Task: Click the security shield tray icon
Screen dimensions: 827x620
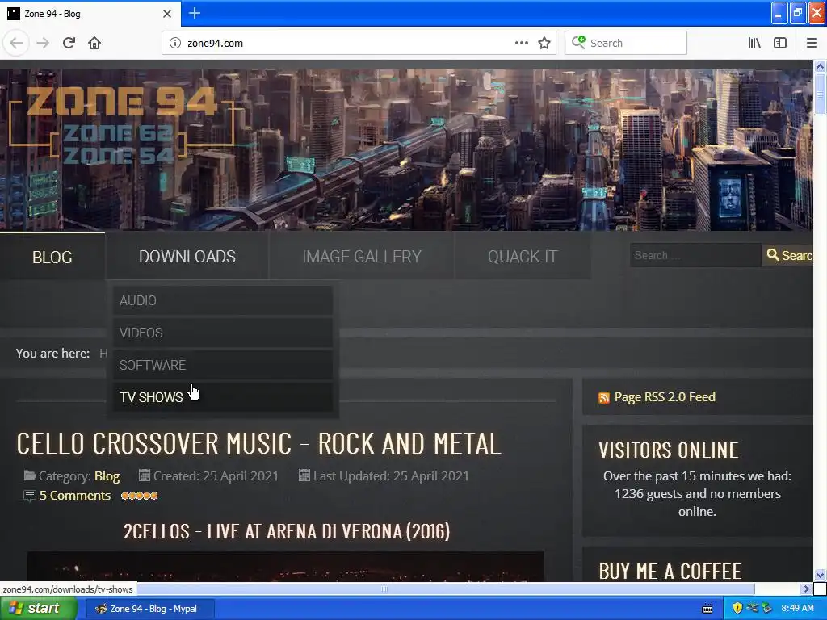Action: [737, 609]
